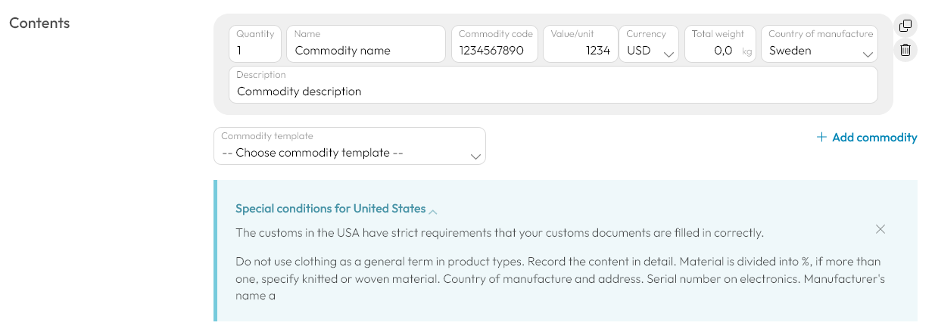This screenshot has width=935, height=335.
Task: Click the Description field
Action: tap(553, 85)
